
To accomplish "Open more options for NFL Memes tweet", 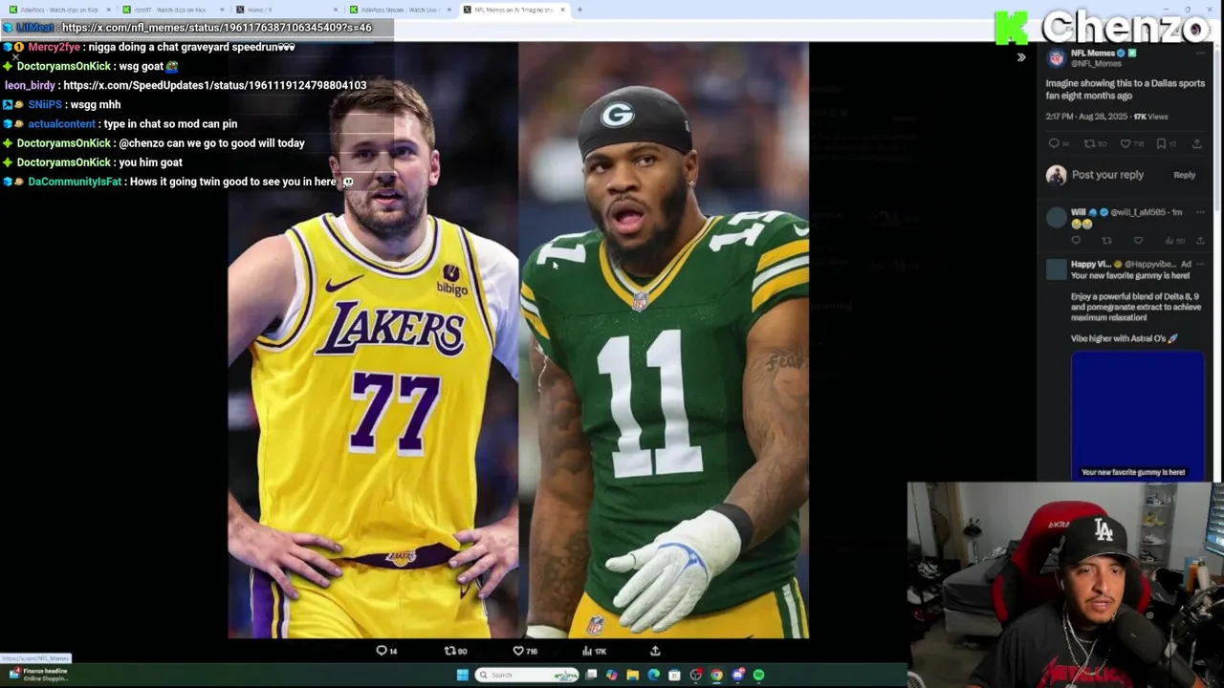I will point(1198,54).
